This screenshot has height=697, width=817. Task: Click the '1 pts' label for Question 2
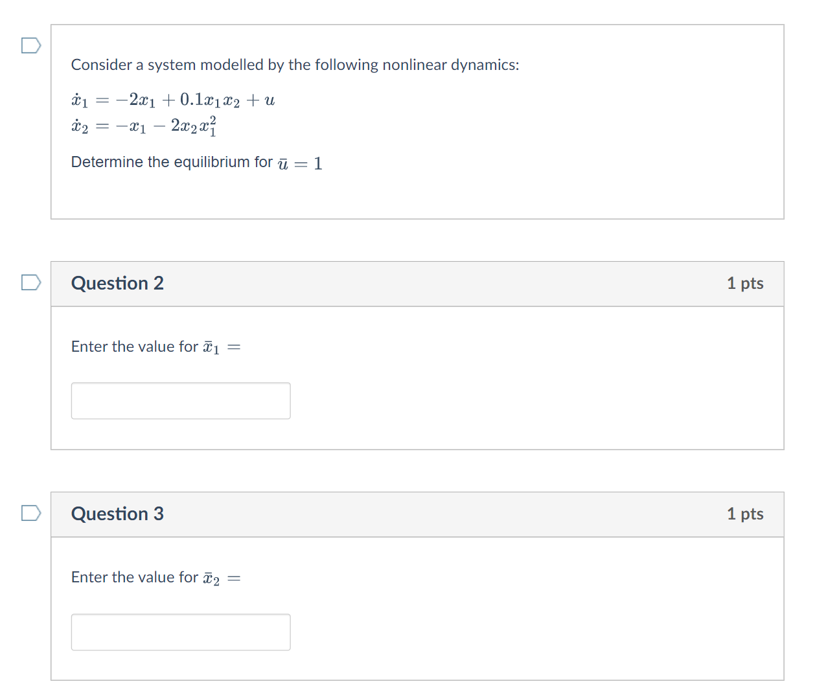click(x=746, y=283)
